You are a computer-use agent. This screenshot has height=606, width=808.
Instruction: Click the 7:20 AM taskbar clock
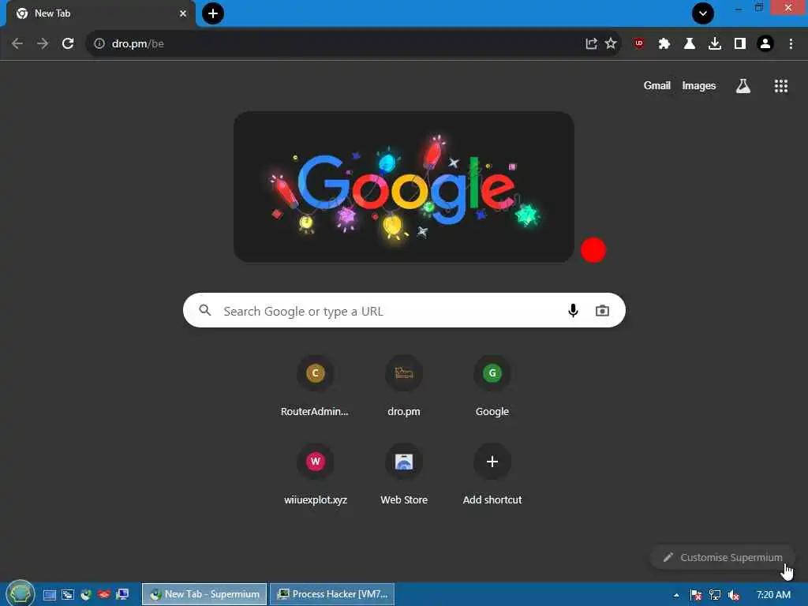pyautogui.click(x=773, y=595)
